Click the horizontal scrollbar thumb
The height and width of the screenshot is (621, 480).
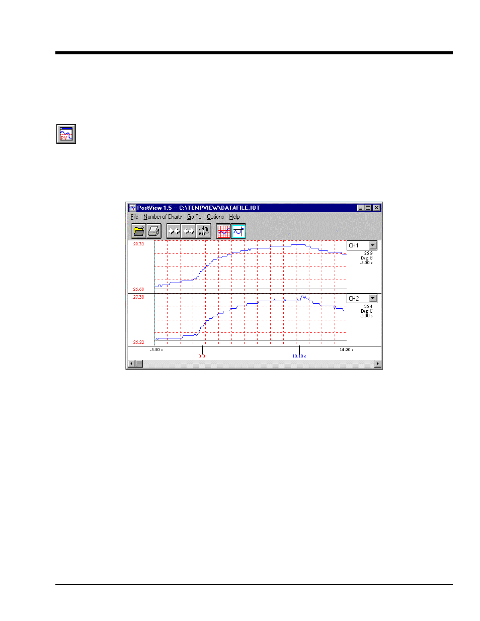pos(139,364)
